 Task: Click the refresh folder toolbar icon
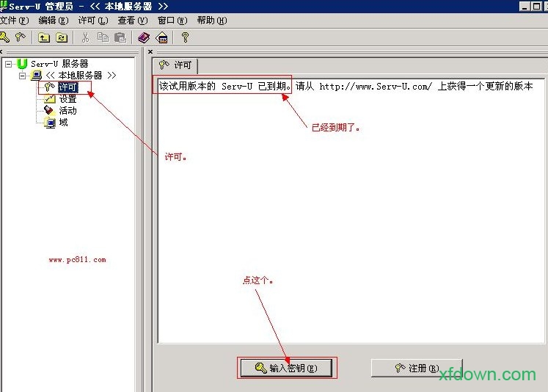pyautogui.click(x=62, y=37)
